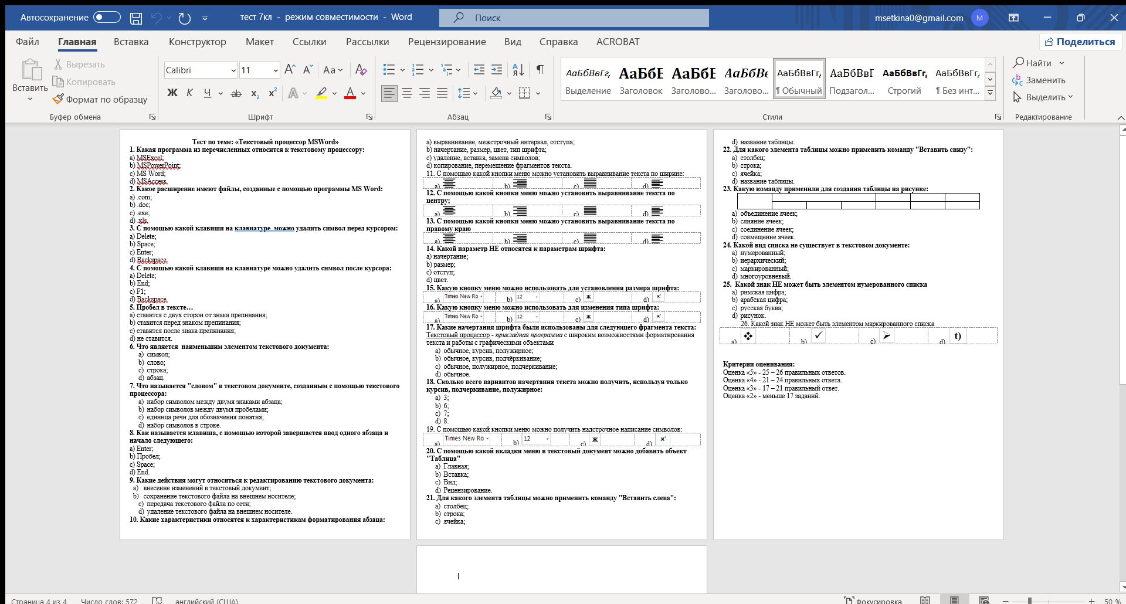Toggle strikethrough text formatting
1126x604 pixels.
[236, 93]
